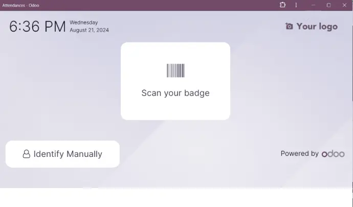Image resolution: width=353 pixels, height=207 pixels.
Task: Click the Wednesday weekday label
Action: tap(84, 22)
